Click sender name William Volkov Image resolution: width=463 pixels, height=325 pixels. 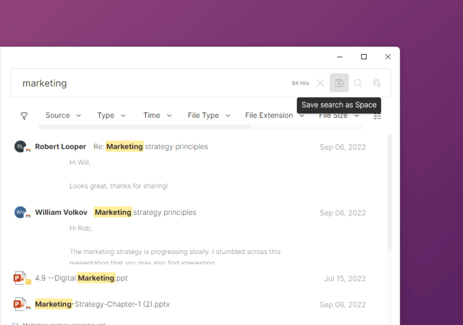61,212
